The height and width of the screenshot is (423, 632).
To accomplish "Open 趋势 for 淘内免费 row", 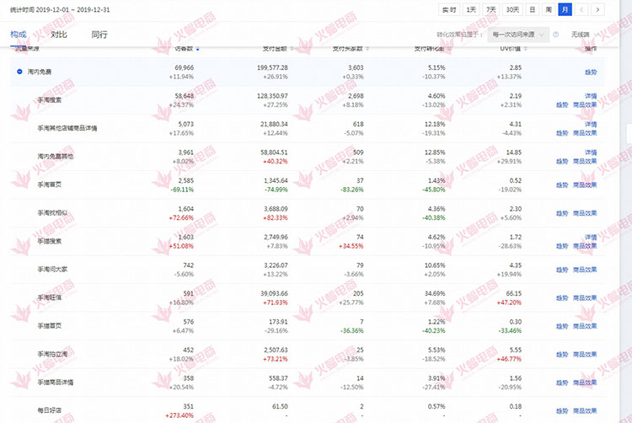I will point(591,72).
